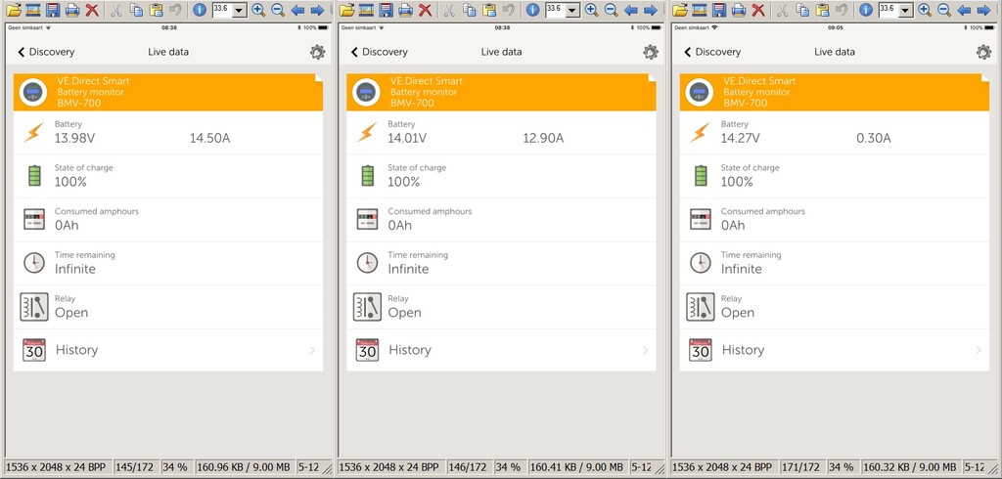Open the History row in the 14.27V screen
Viewport: 1002px width, 479px height.
click(x=835, y=350)
